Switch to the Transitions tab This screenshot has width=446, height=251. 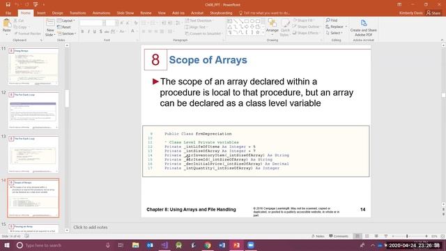[77, 13]
